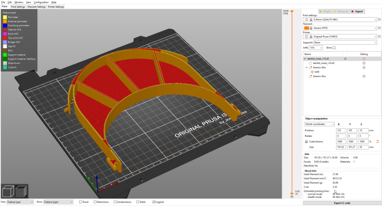382x206 pixels.
Task: Click the editing icon for dentist_mask_v10.stl top row
Action: click(364, 59)
